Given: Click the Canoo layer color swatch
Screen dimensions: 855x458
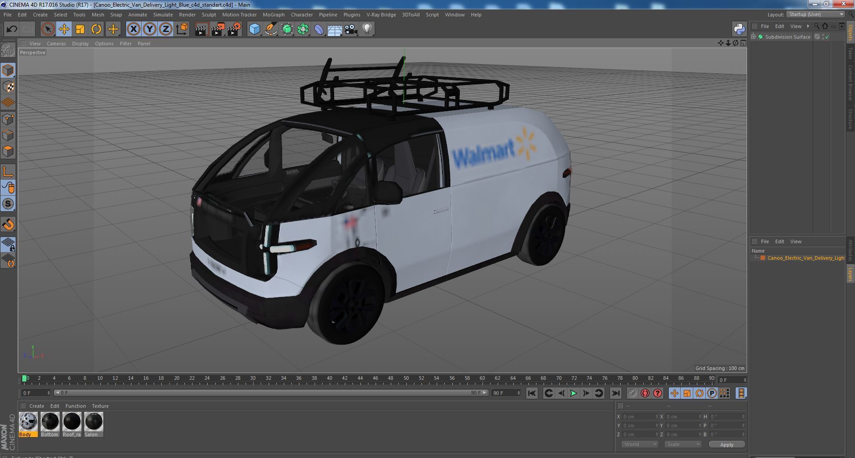Looking at the screenshot, I should click(763, 258).
